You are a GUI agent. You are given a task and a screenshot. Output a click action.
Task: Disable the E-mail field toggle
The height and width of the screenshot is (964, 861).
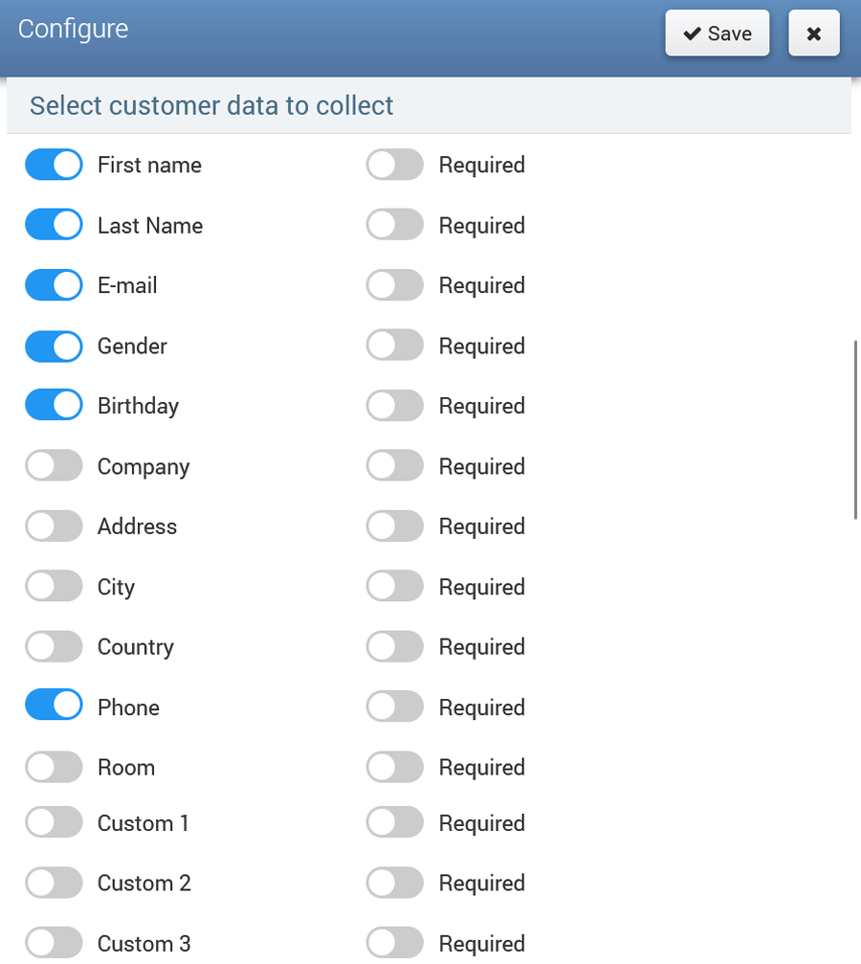(x=55, y=285)
